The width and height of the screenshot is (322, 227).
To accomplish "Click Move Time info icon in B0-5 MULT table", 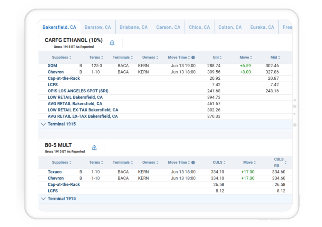I will click(x=193, y=163).
